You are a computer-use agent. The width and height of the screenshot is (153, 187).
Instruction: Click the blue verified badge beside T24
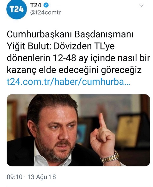46,5
